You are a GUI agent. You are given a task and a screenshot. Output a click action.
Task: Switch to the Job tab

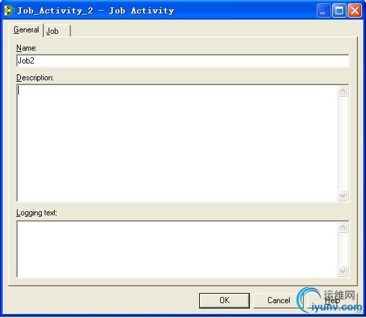tap(57, 30)
